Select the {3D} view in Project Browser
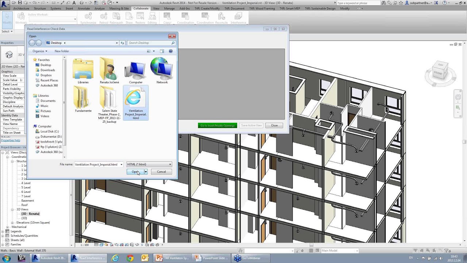 point(24,218)
